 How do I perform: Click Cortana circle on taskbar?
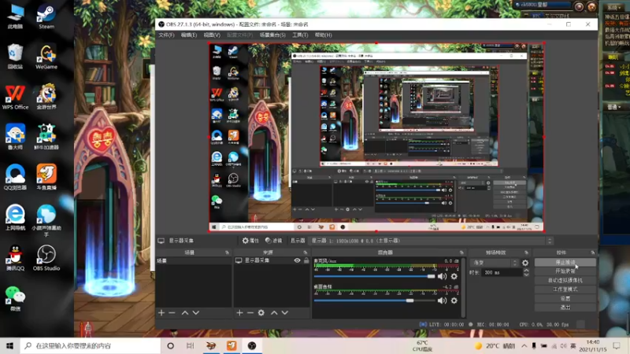pos(170,345)
